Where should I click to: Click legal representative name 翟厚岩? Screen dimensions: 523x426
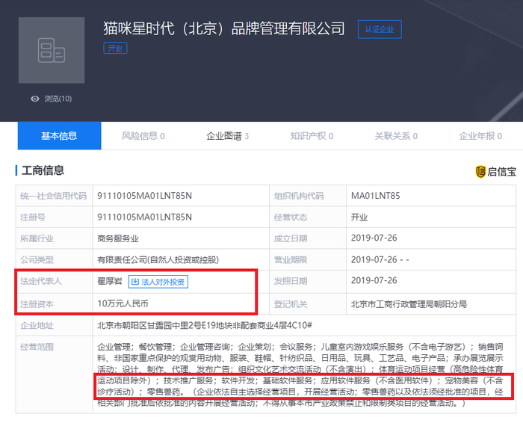[110, 281]
